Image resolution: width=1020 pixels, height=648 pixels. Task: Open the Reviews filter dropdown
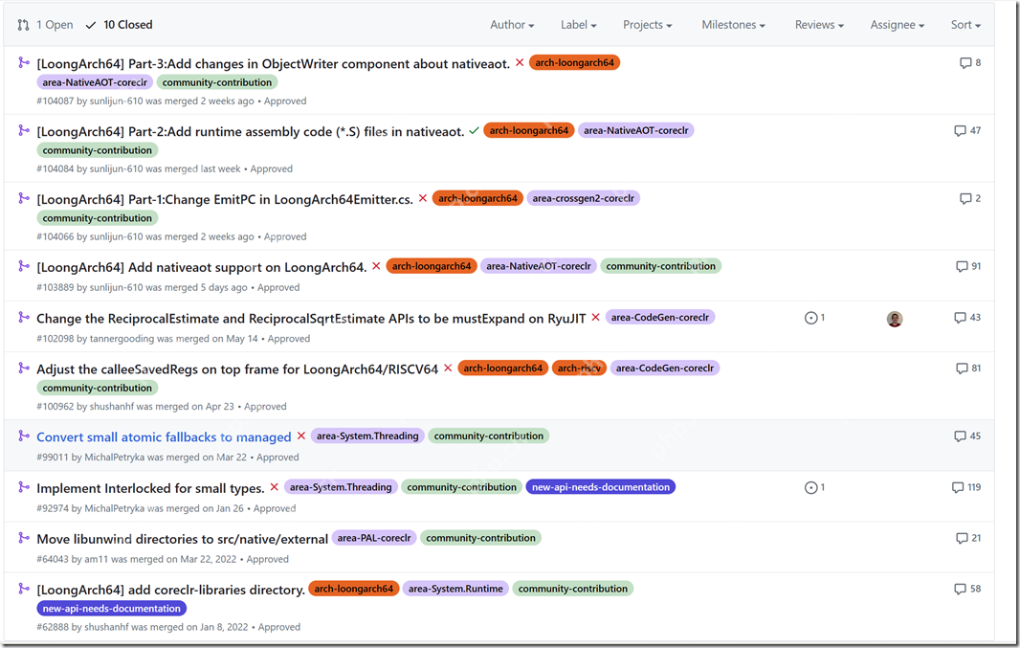pyautogui.click(x=818, y=24)
